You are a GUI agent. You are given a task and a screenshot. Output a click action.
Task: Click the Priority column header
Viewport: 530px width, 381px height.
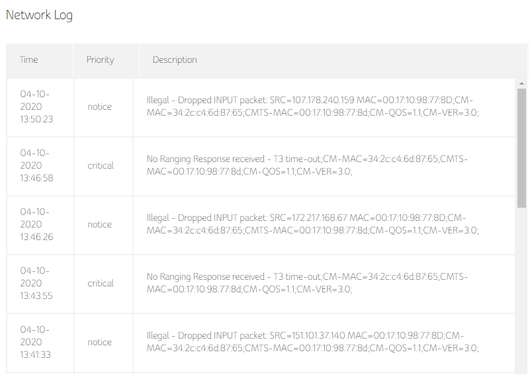(x=100, y=60)
